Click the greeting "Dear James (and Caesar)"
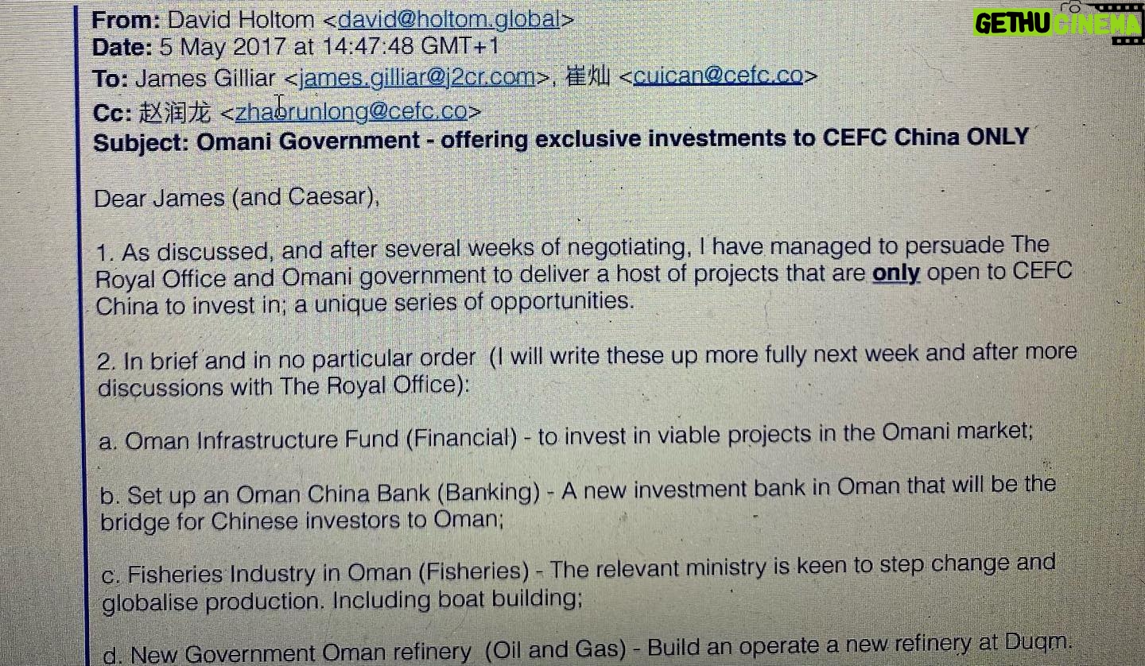Viewport: 1145px width, 666px height. (x=237, y=197)
